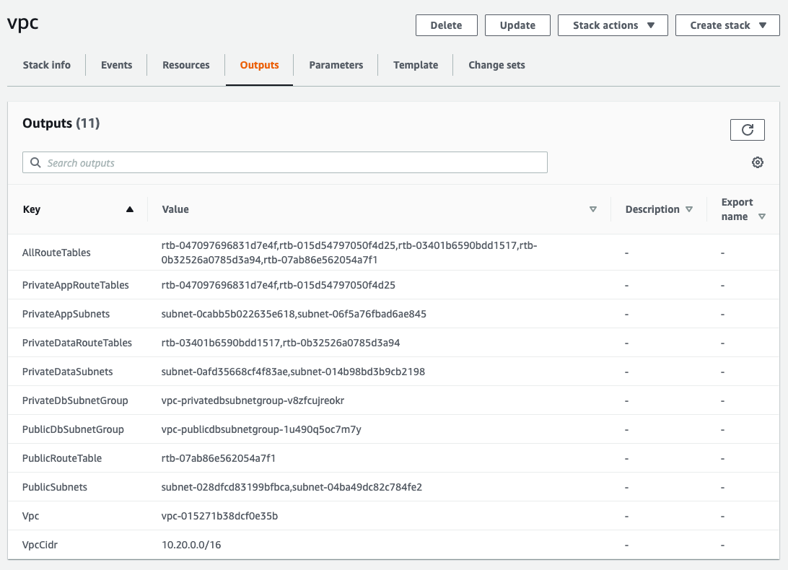Select the AllRouteTables key
This screenshot has height=570, width=788.
56,253
